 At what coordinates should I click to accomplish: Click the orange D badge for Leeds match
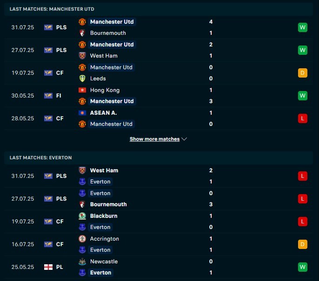pos(303,73)
